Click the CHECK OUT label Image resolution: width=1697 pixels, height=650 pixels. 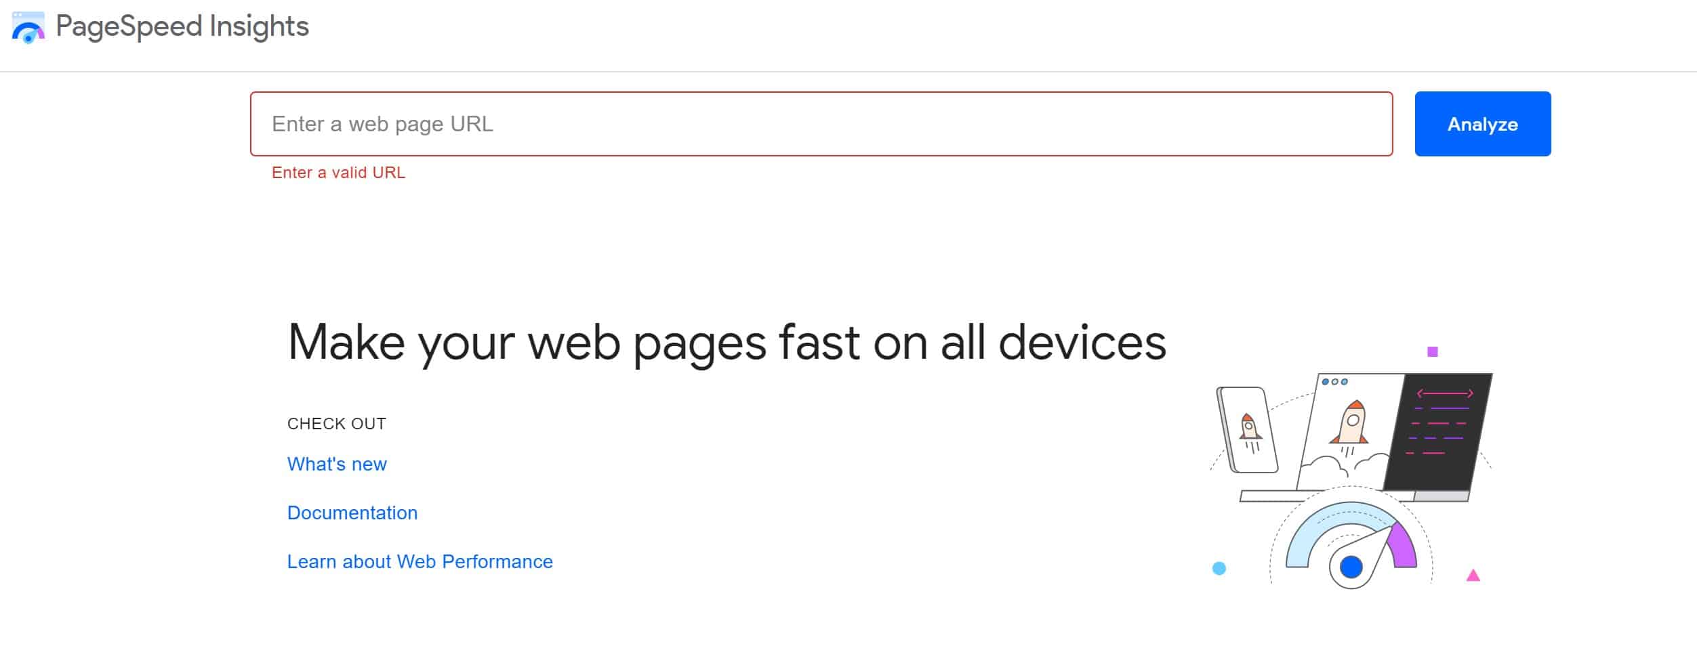pyautogui.click(x=337, y=424)
